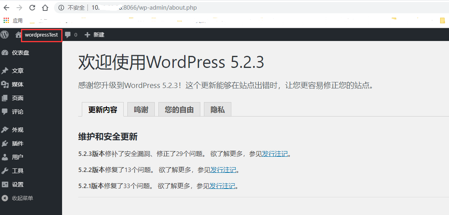
Task: Click the 不安全 label in address bar
Action: click(76, 8)
